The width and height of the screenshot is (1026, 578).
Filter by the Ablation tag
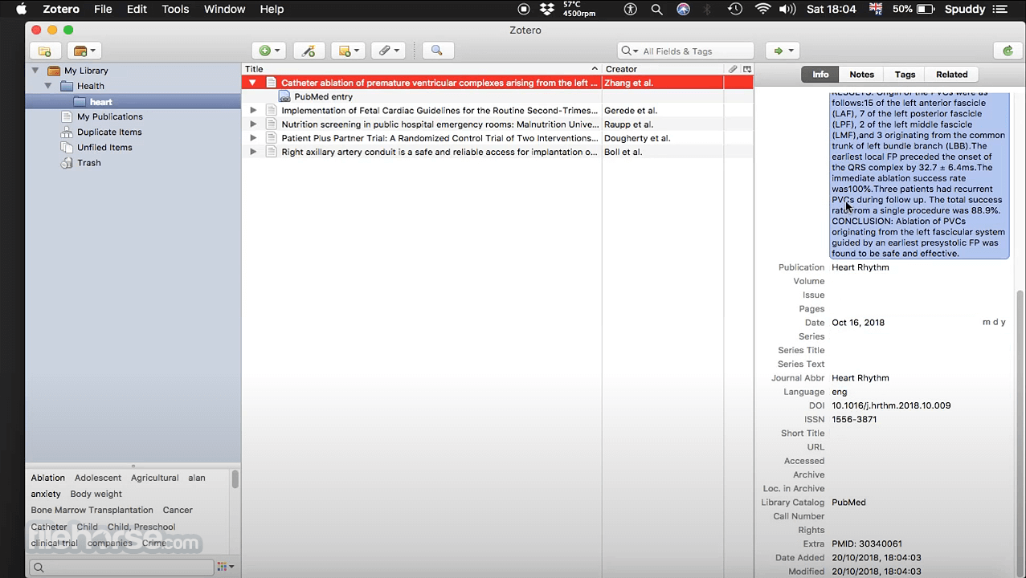tap(47, 478)
